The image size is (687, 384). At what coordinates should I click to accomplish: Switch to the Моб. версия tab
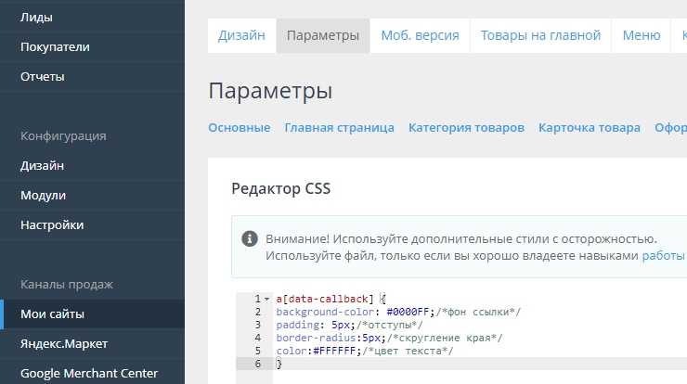[420, 35]
